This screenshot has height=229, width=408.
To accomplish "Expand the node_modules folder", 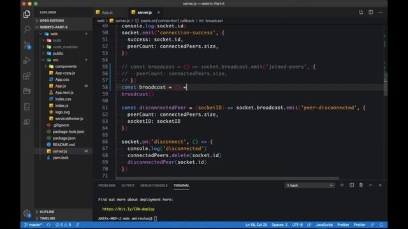I will 65,46.
